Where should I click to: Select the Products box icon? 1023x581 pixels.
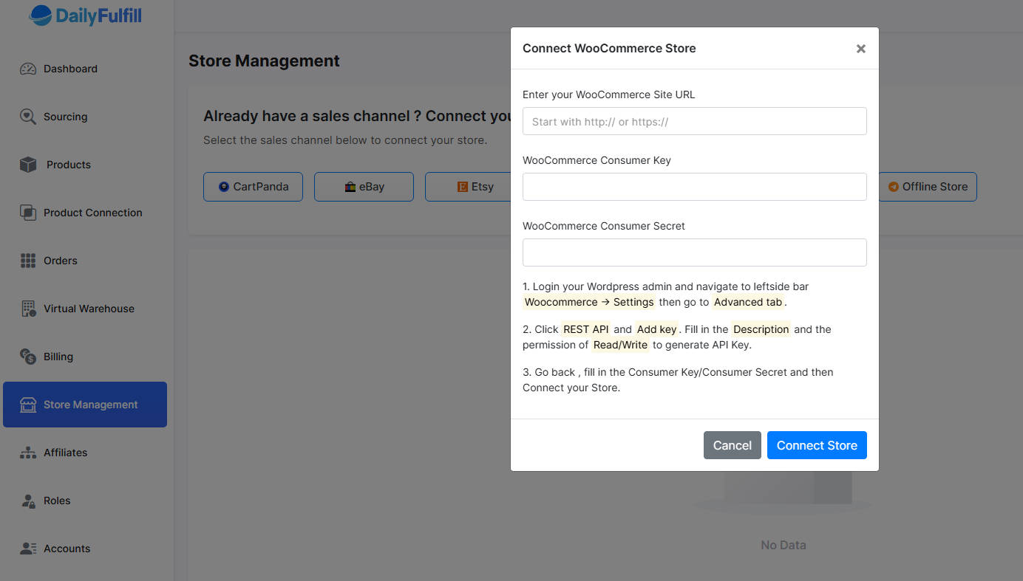coord(28,165)
